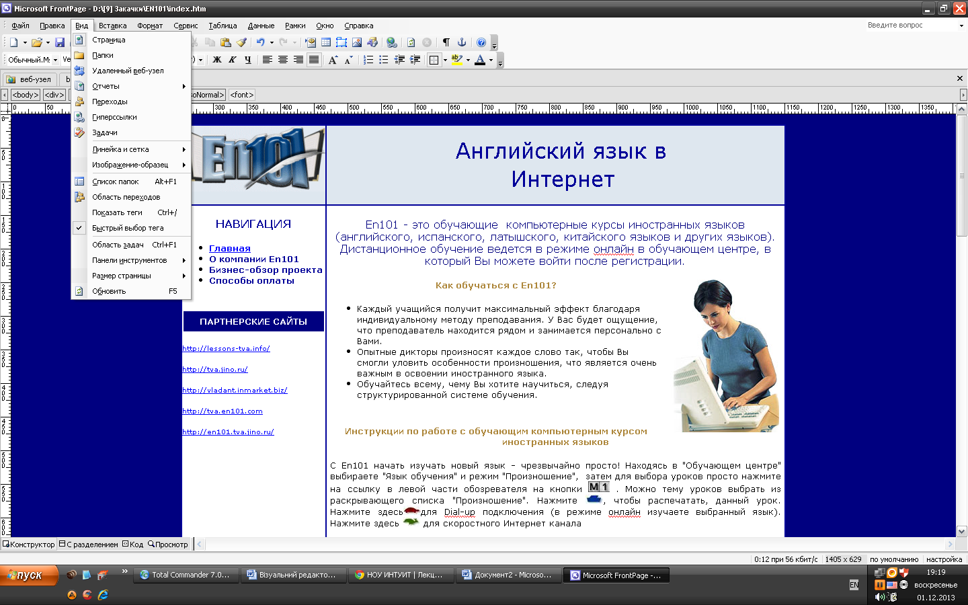
Task: Follow the 'Главная' navigation link
Action: 230,249
